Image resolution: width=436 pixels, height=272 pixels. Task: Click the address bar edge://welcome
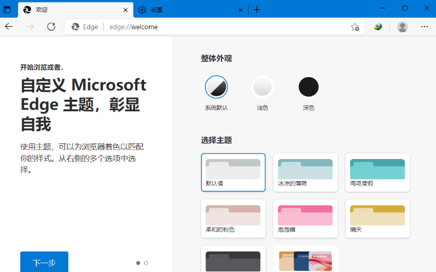coord(214,27)
